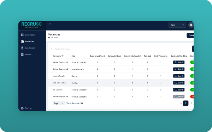Click the Vacancies breadcrumb link
Viewport: 212px width, 132px height.
(x=54, y=37)
